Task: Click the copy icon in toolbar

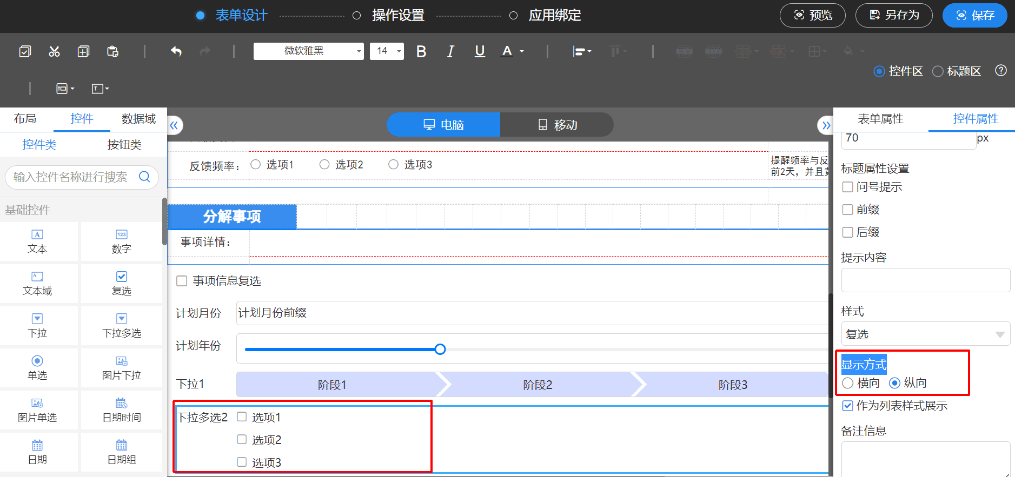Action: coord(83,51)
